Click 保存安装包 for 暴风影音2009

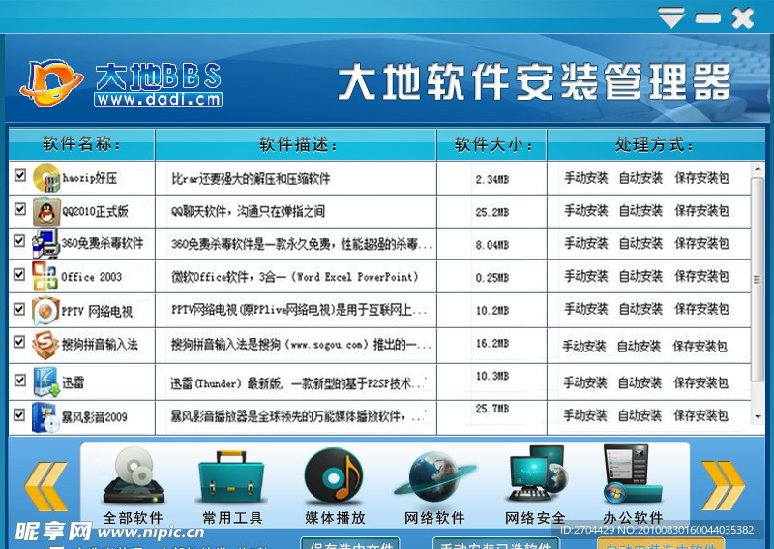tap(700, 415)
